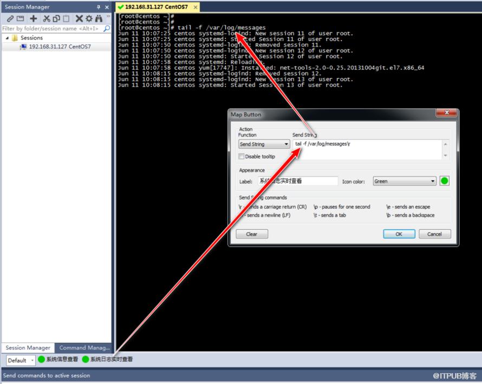Click the Connect link icon in Session Manager toolbar
This screenshot has width=482, height=384.
(x=10, y=19)
